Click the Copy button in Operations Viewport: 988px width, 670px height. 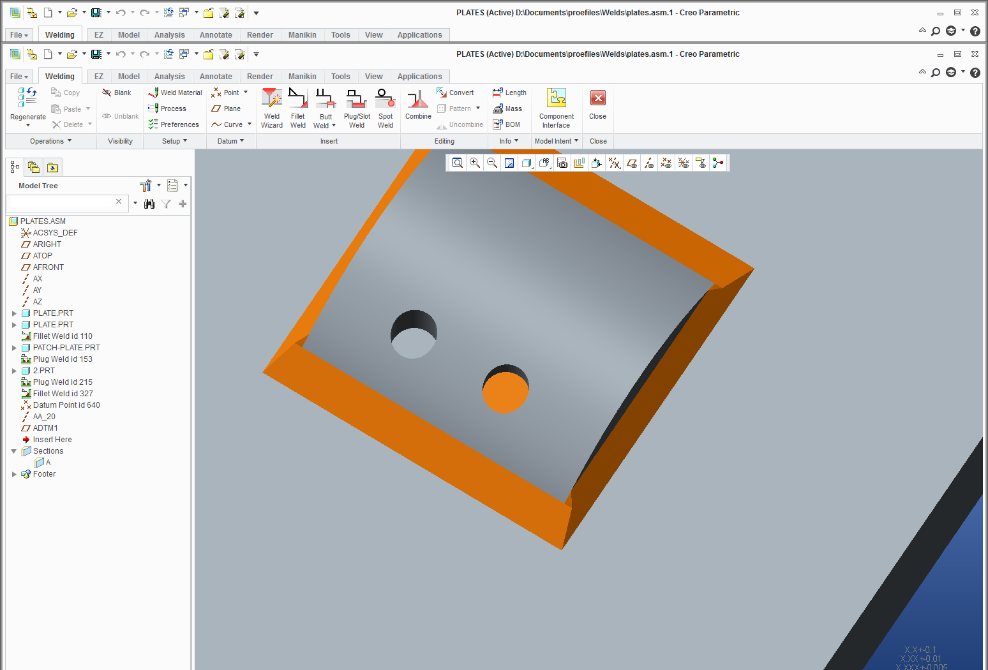coord(66,93)
